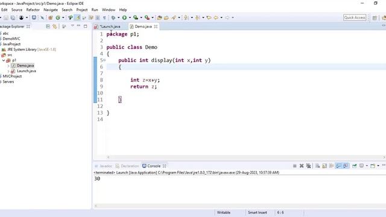Collapse the p1 package node

click(x=4, y=60)
